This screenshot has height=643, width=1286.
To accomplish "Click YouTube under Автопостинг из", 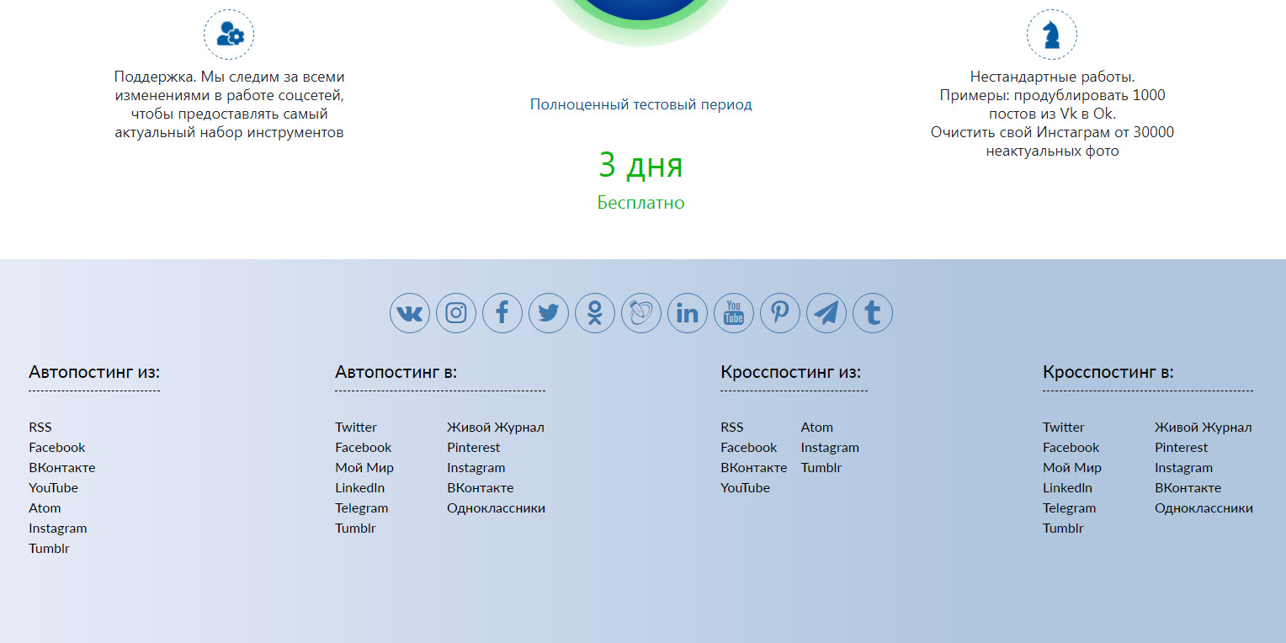I will click(53, 488).
